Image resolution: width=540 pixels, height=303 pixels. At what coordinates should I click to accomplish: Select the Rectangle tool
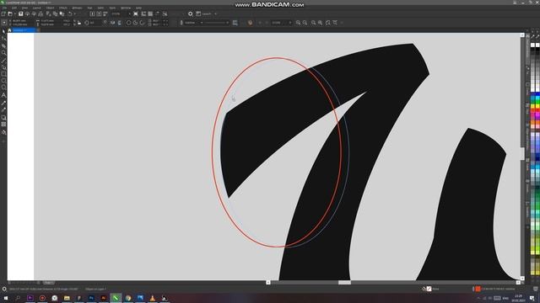click(3, 74)
